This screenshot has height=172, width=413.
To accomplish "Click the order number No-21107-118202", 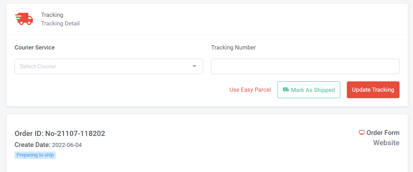I will click(75, 134).
